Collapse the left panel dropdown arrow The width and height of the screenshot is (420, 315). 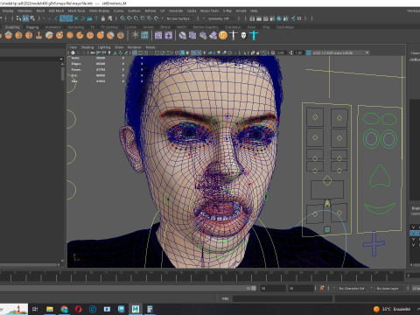click(x=61, y=59)
